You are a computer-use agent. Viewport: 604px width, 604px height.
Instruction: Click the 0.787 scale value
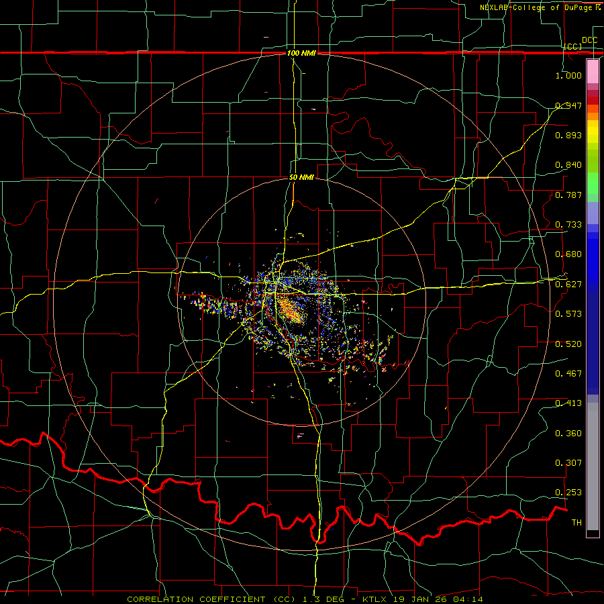(x=568, y=195)
